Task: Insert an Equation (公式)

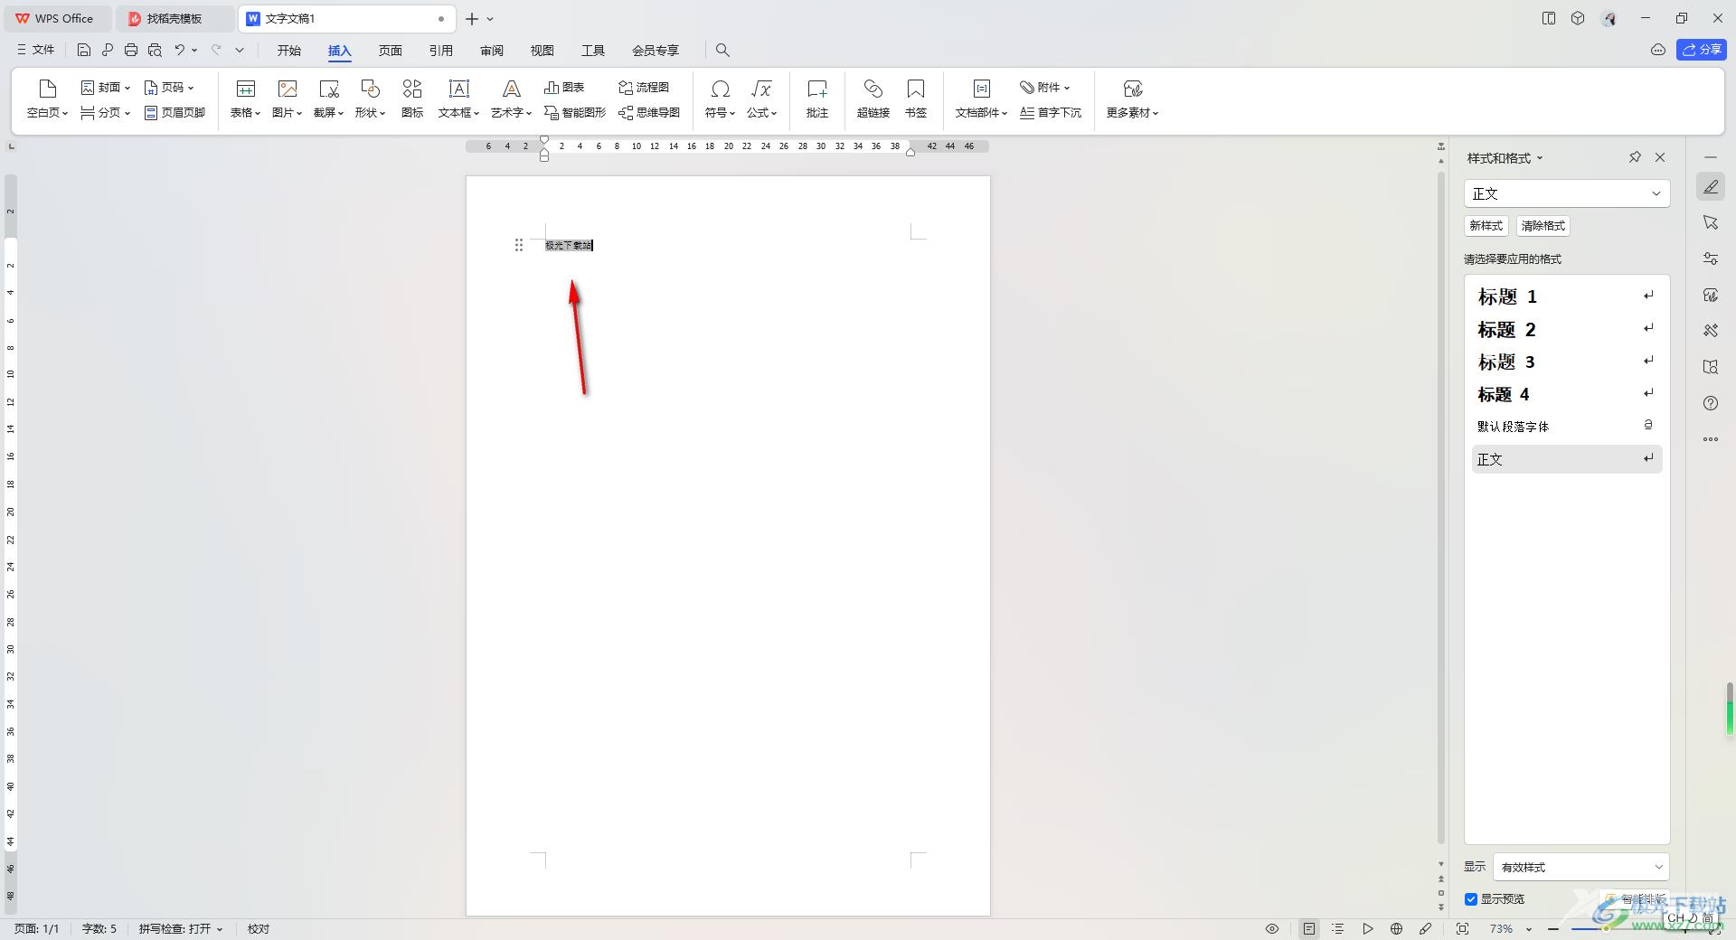Action: tap(762, 99)
